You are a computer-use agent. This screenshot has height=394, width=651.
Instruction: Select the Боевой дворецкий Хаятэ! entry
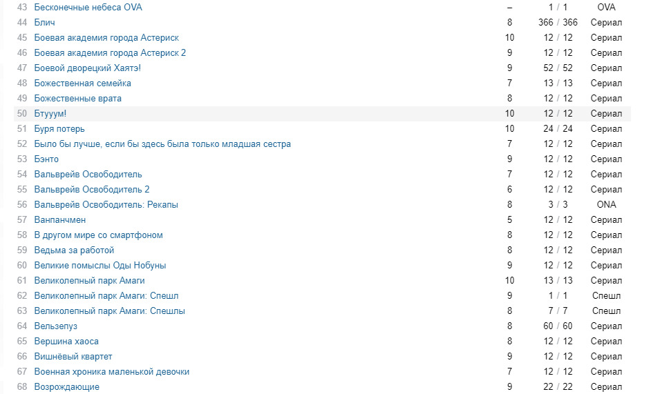(x=87, y=68)
